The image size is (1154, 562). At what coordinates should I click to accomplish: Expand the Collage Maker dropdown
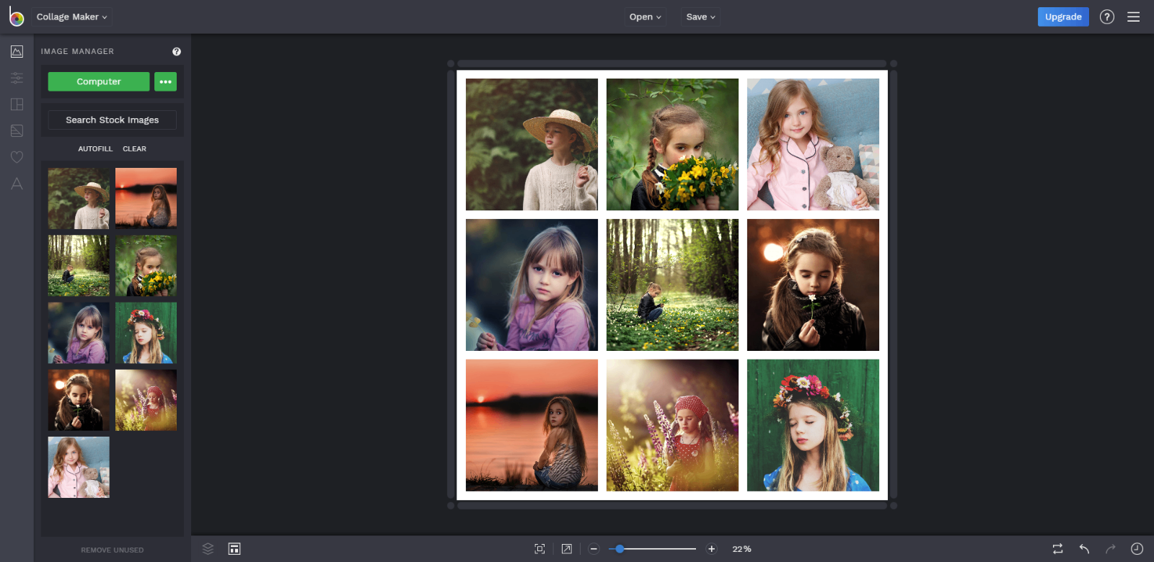point(71,17)
